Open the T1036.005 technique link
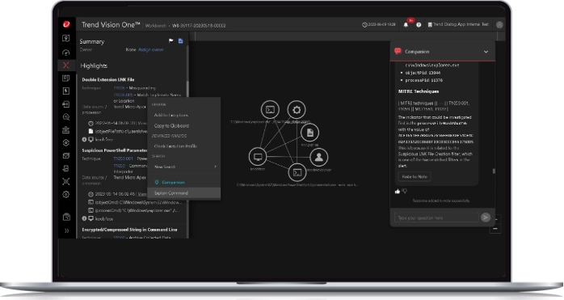Image resolution: width=564 pixels, height=300 pixels. click(123, 95)
